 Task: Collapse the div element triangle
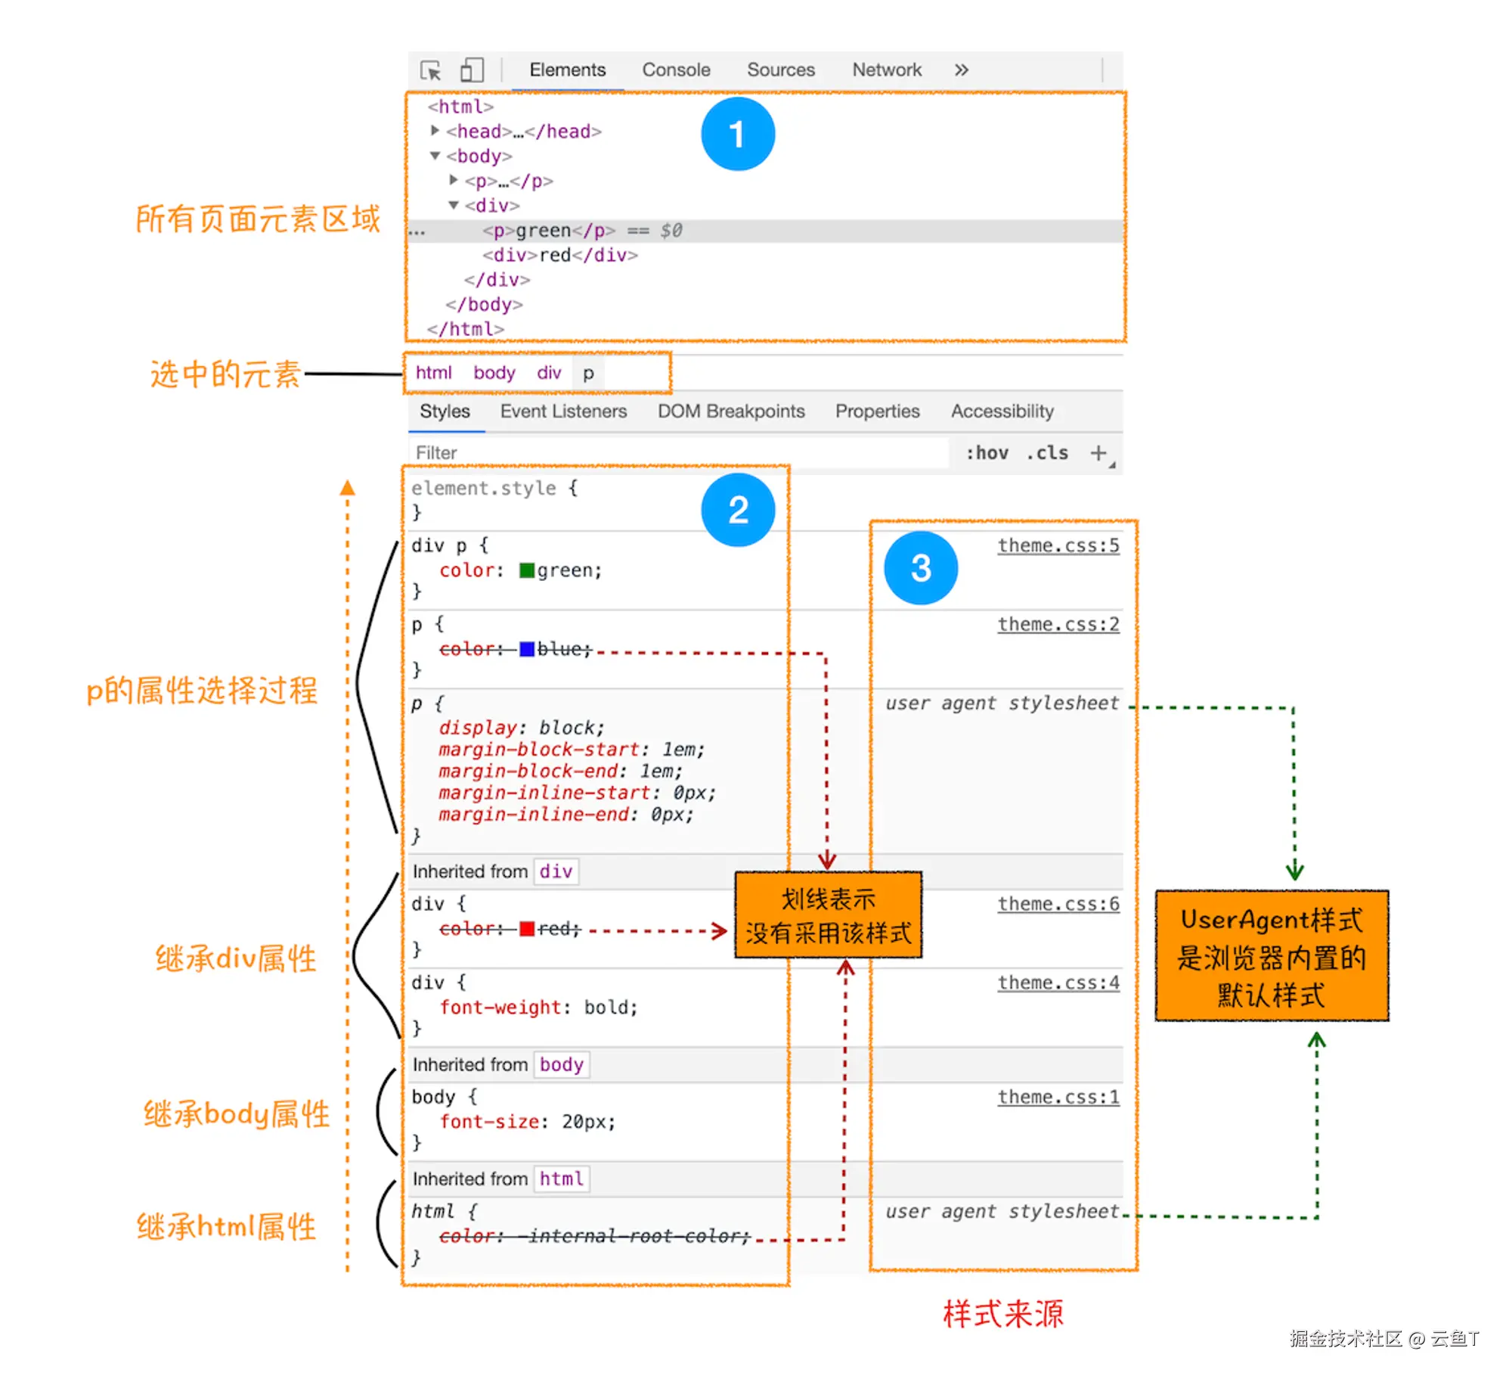coord(454,205)
